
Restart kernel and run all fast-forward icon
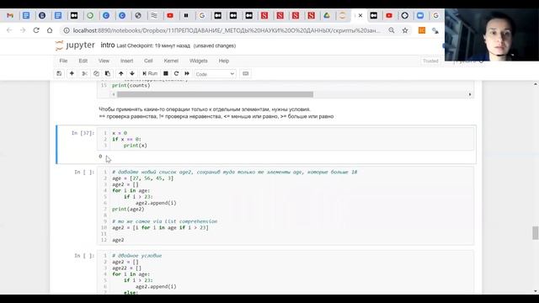pyautogui.click(x=187, y=73)
